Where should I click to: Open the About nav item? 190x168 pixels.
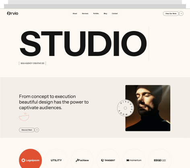point(75,14)
